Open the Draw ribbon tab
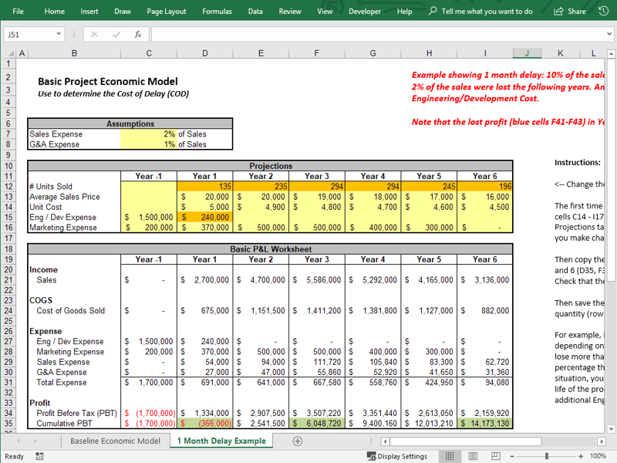This screenshot has height=463, width=617. (x=123, y=12)
